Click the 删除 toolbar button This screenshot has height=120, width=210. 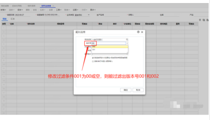click(x=28, y=10)
